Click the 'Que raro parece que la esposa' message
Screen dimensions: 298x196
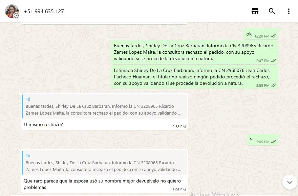[102, 184]
